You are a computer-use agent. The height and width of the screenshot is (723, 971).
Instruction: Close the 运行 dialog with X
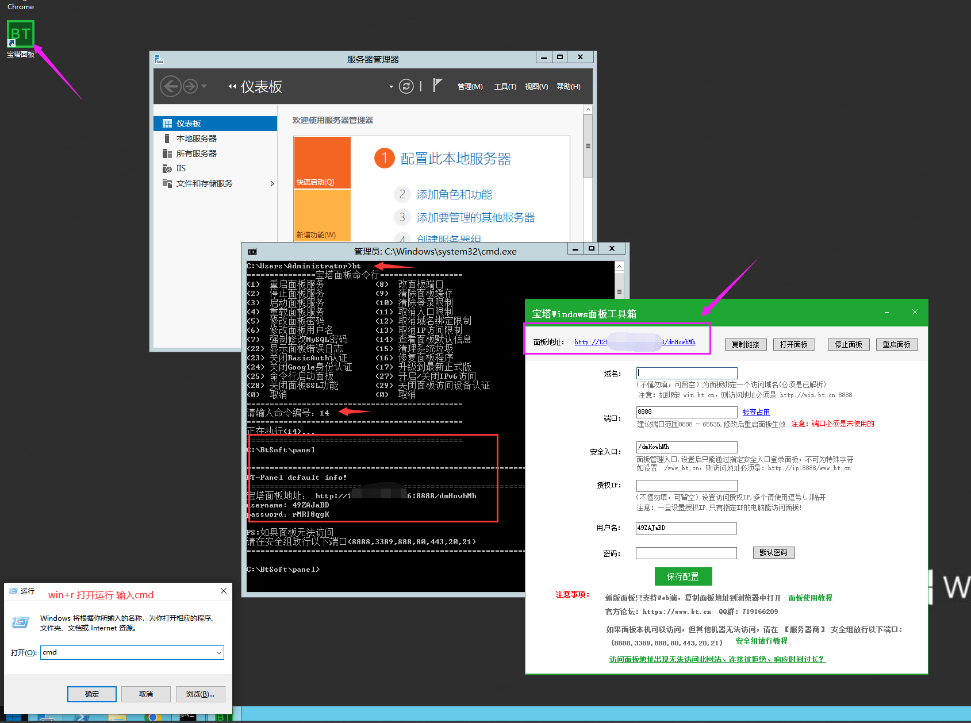(x=223, y=591)
